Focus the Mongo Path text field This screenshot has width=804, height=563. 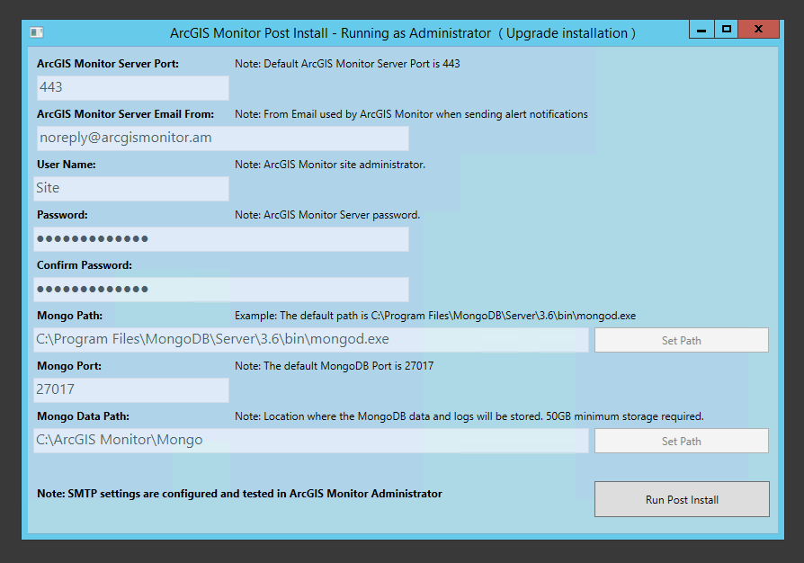pyautogui.click(x=311, y=340)
